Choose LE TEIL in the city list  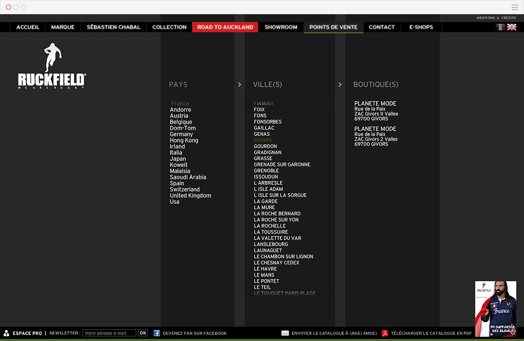[262, 287]
